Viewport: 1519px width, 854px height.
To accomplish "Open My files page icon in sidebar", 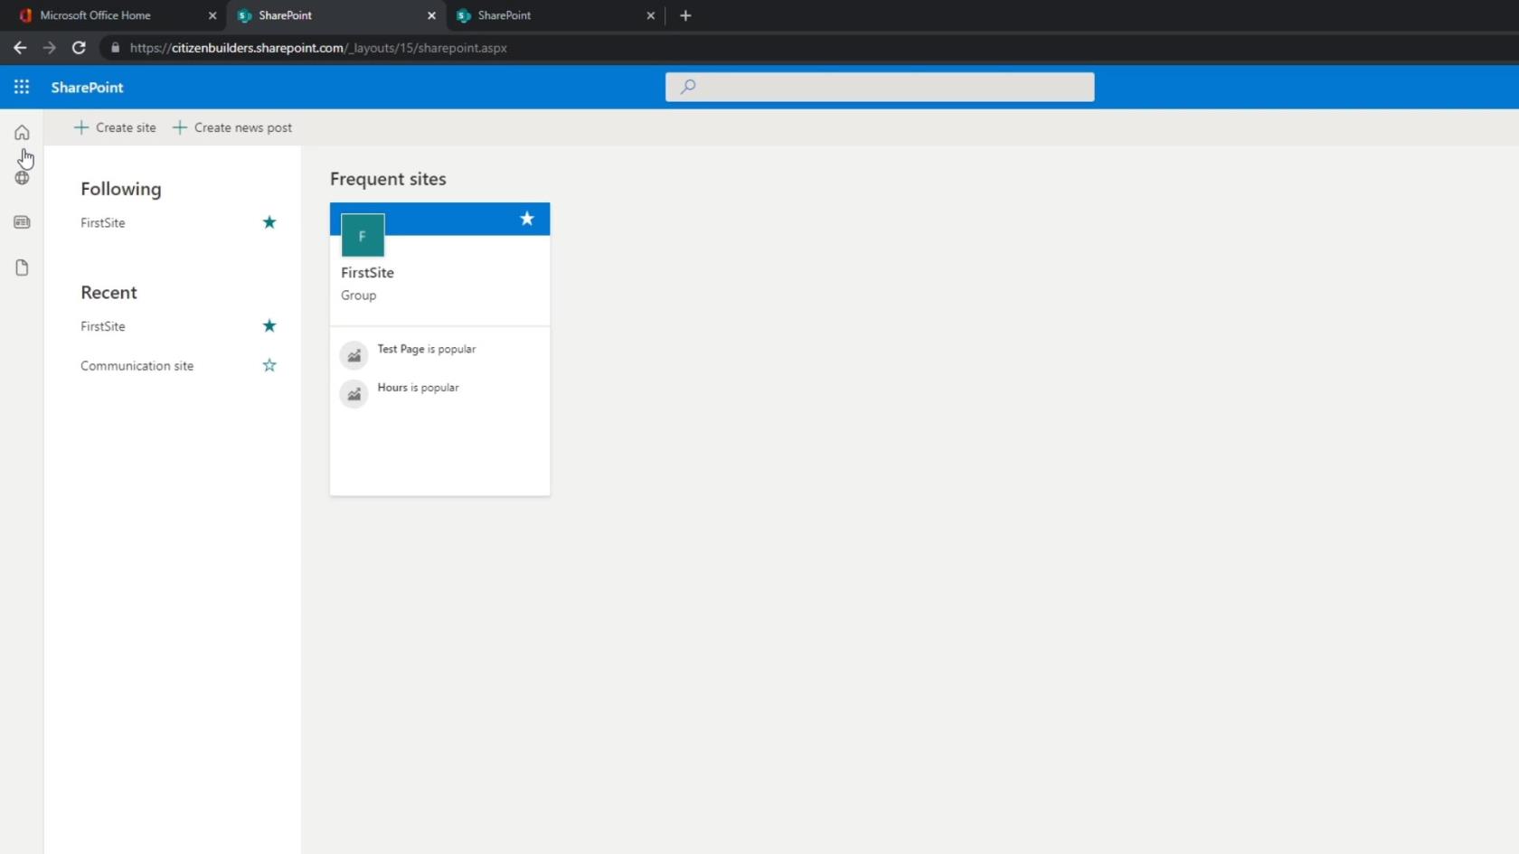I will click(22, 267).
